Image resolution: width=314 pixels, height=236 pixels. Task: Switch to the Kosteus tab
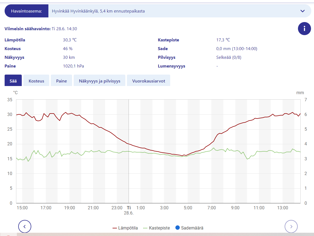(36, 81)
